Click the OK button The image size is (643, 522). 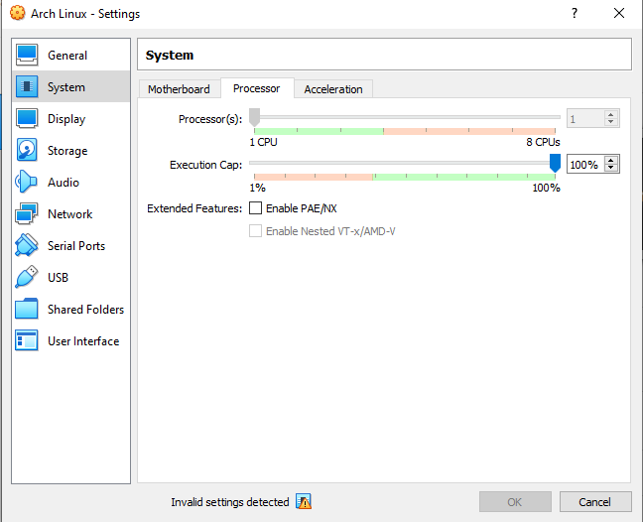click(515, 502)
